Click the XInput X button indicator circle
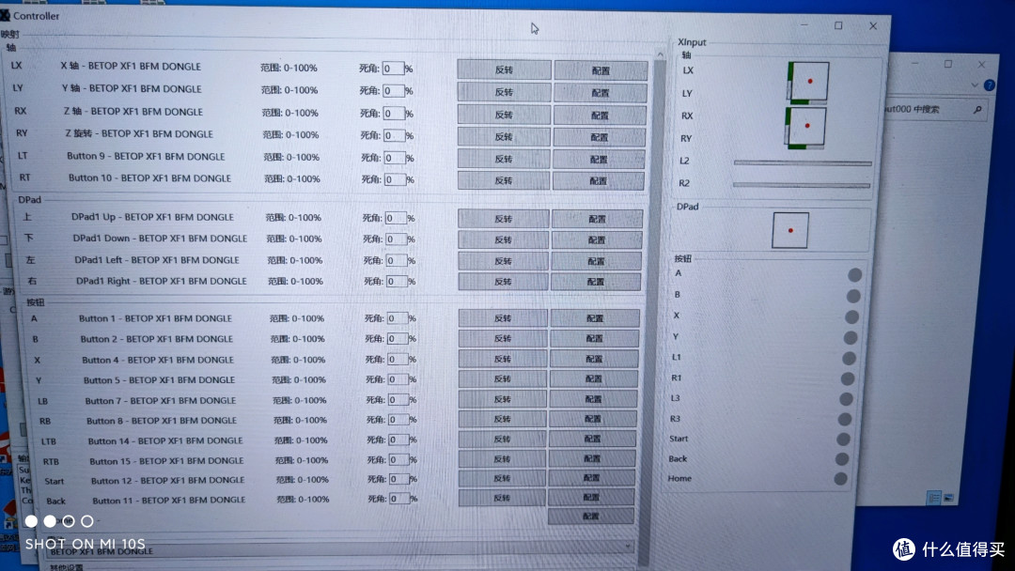1015x571 pixels. pos(851,316)
